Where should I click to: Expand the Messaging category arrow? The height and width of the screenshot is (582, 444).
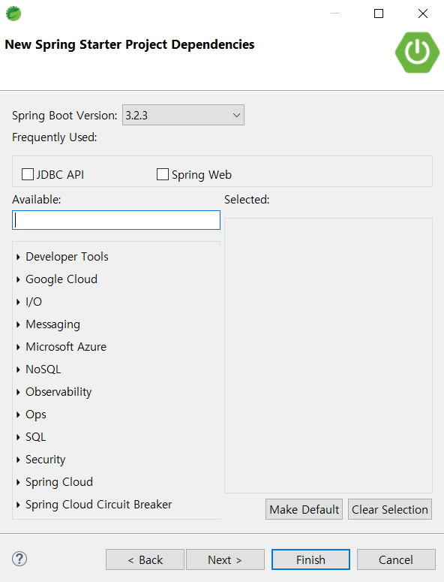[x=18, y=324]
